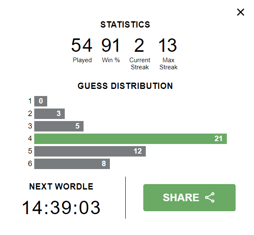
Task: Click the Current Streak label
Action: coord(140,63)
